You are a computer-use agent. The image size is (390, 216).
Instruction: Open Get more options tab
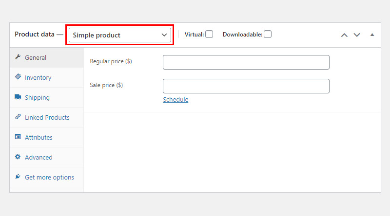(x=47, y=177)
